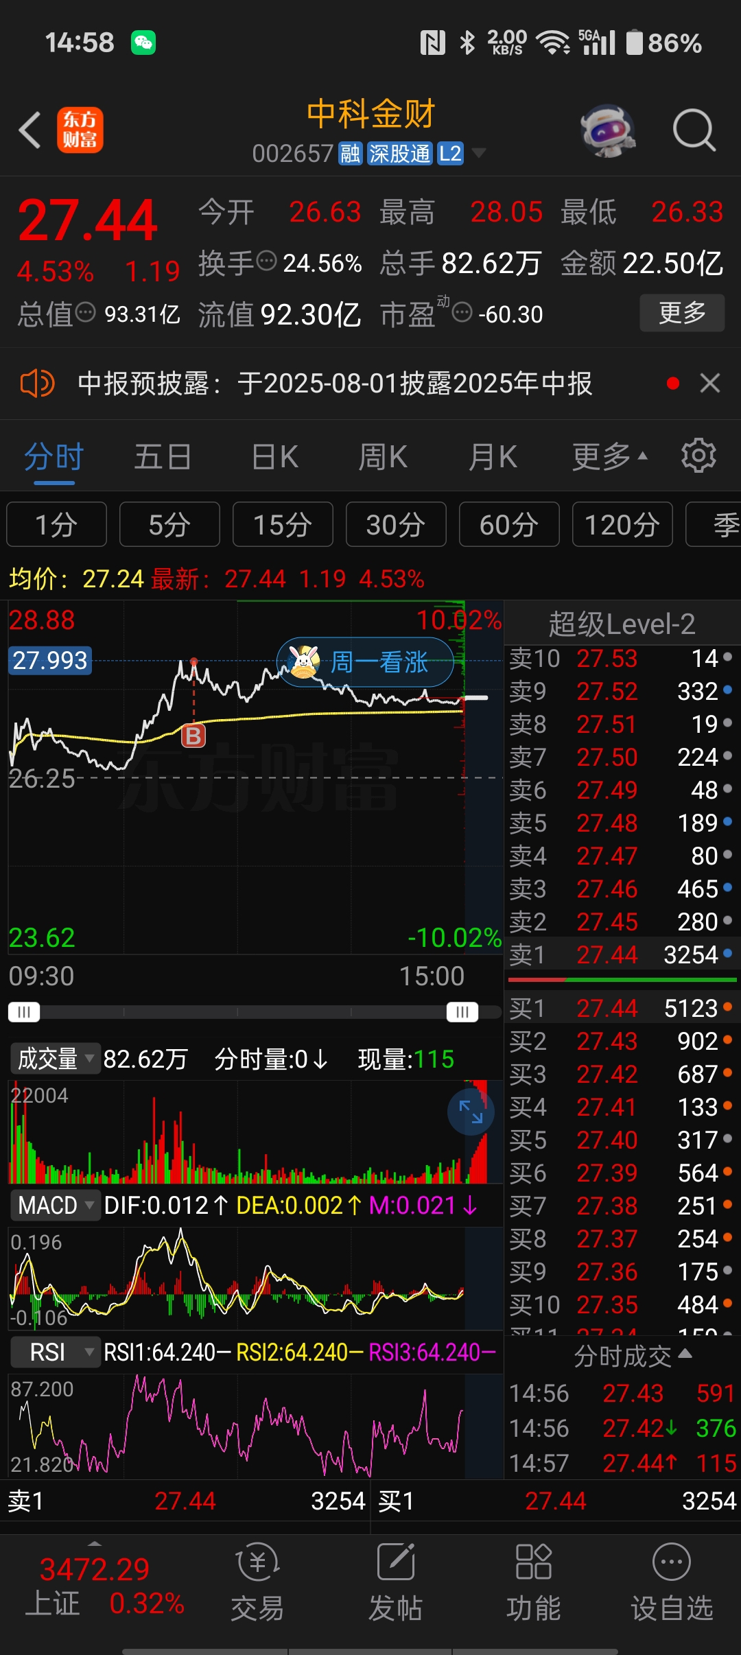741x1655 pixels.
Task: Expand the 上证 index bar
Action: coord(95,1543)
